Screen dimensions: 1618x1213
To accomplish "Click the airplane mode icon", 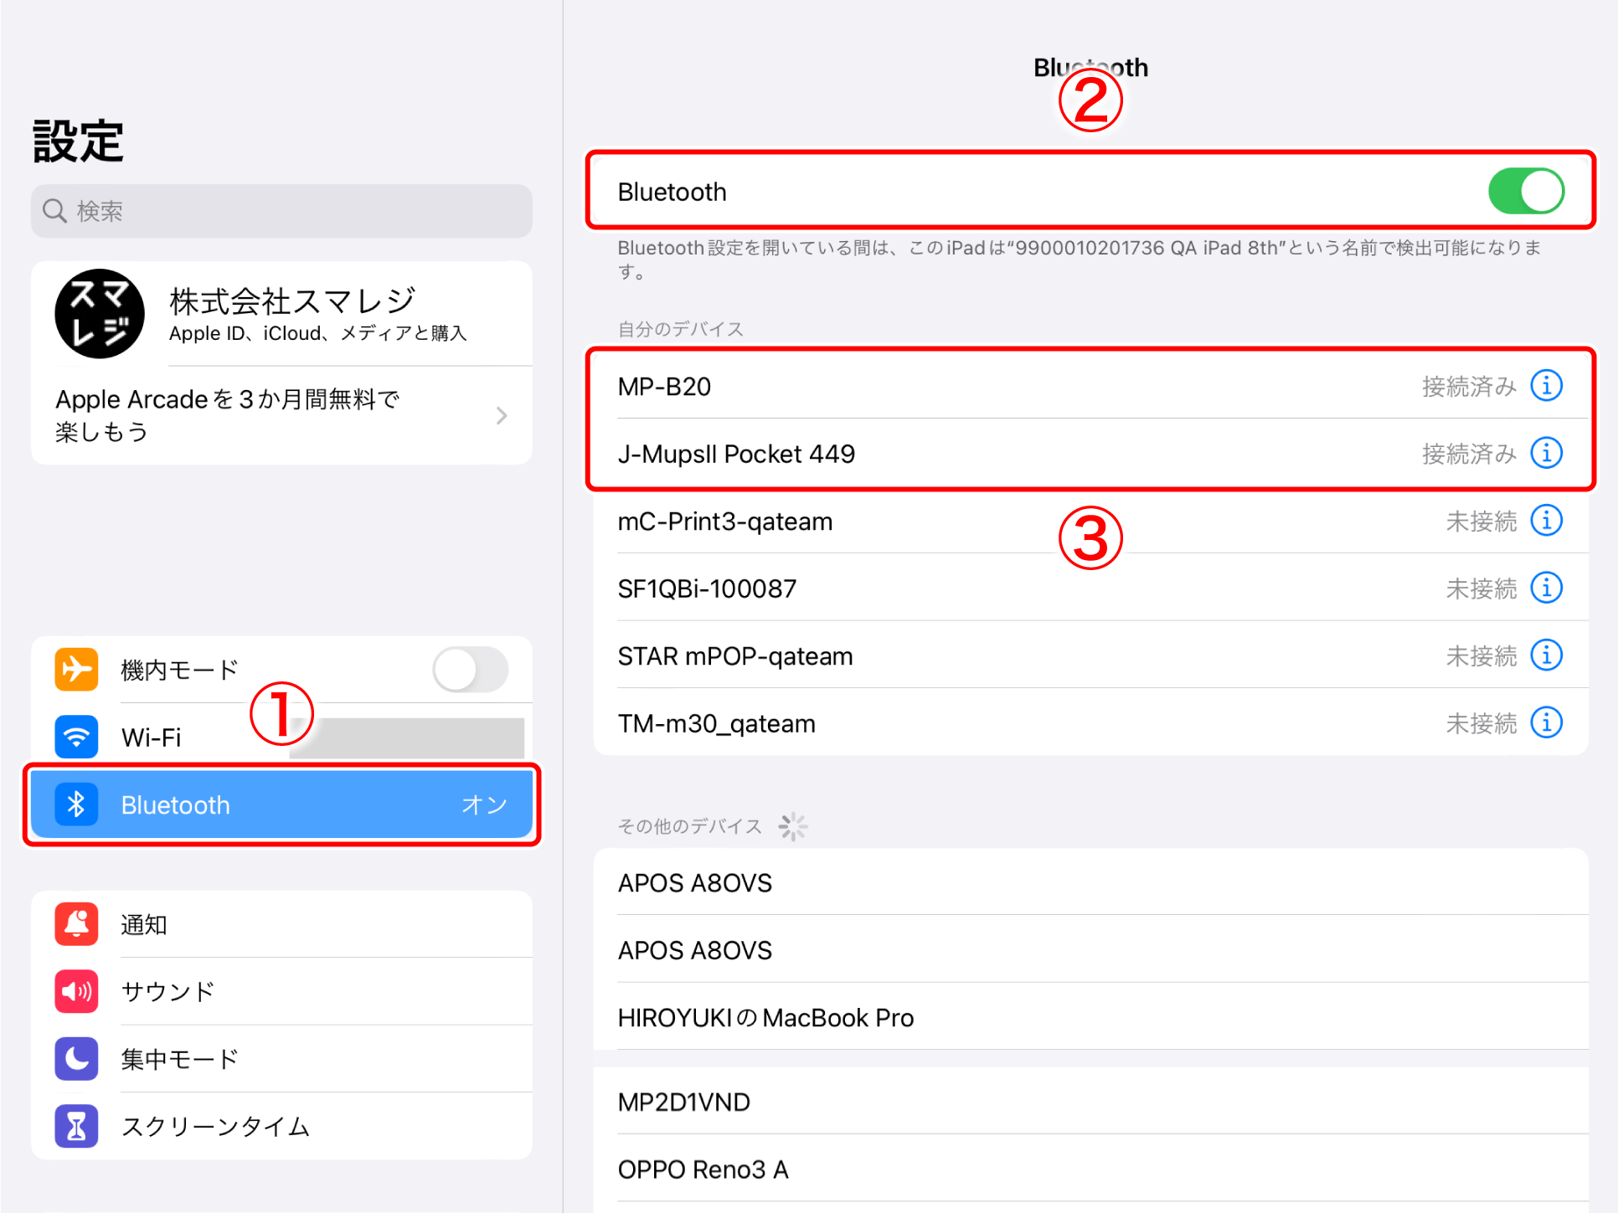I will pos(76,670).
